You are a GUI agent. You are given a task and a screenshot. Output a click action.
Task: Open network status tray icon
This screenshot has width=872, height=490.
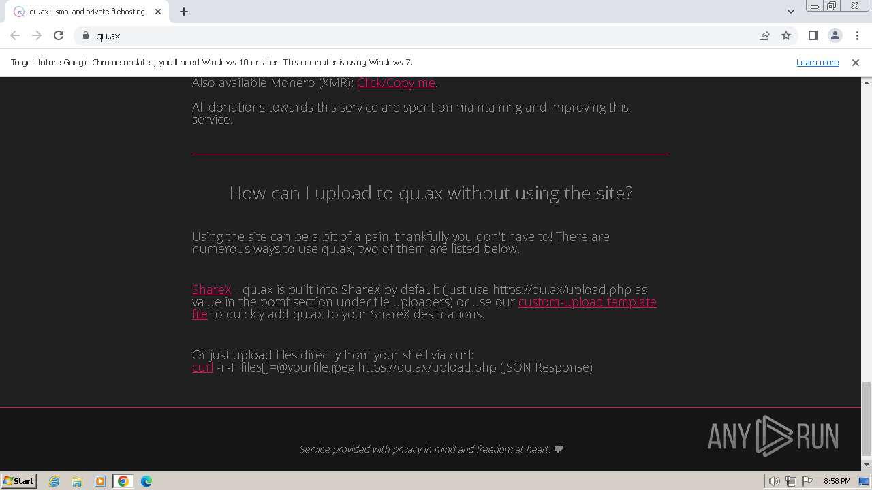(791, 481)
